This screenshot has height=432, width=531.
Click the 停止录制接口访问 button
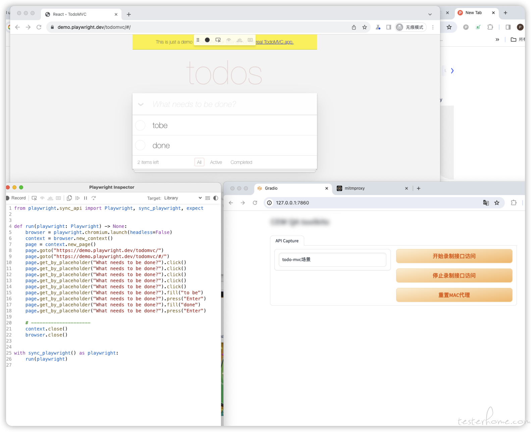454,276
